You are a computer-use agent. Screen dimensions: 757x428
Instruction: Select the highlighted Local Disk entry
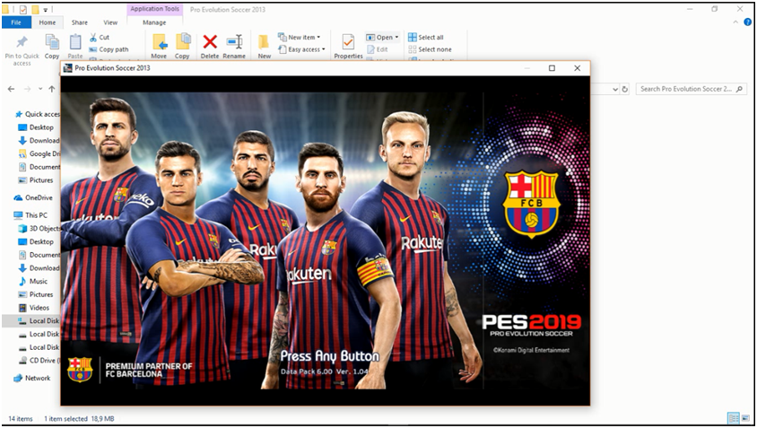pos(31,320)
